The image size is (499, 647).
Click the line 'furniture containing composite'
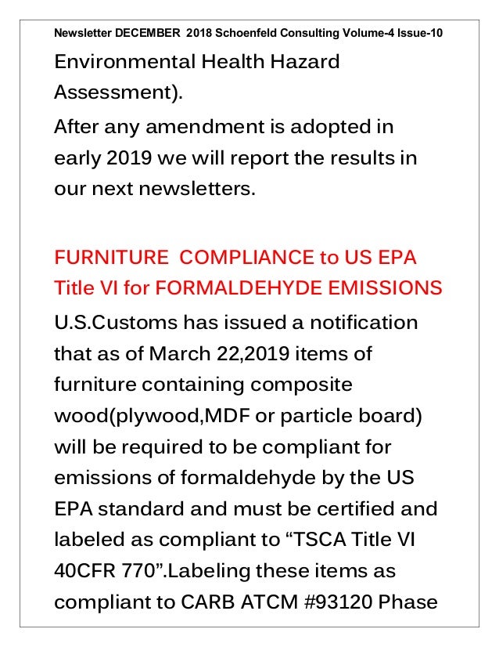(203, 385)
